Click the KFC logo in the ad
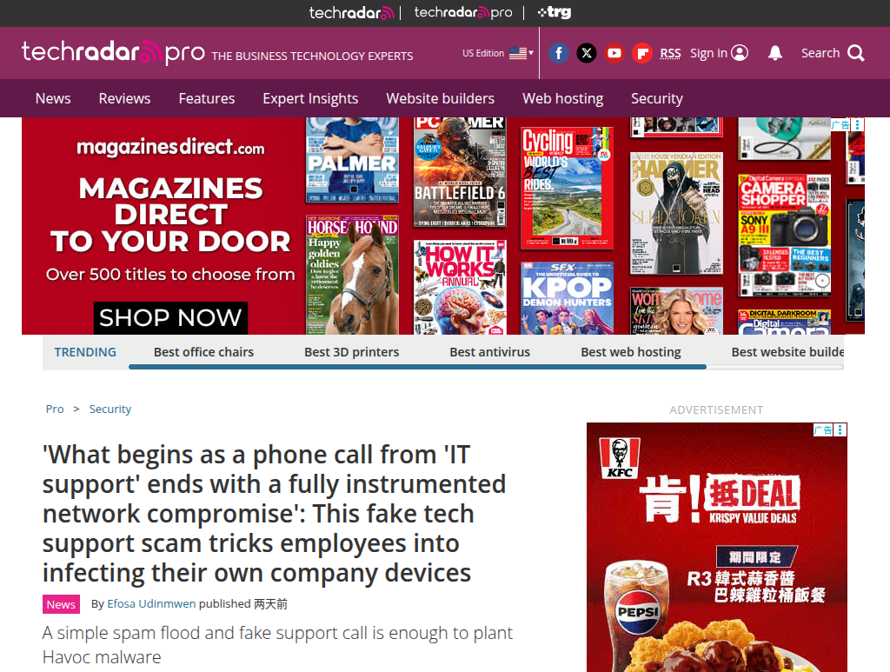890x672 pixels. coord(619,459)
